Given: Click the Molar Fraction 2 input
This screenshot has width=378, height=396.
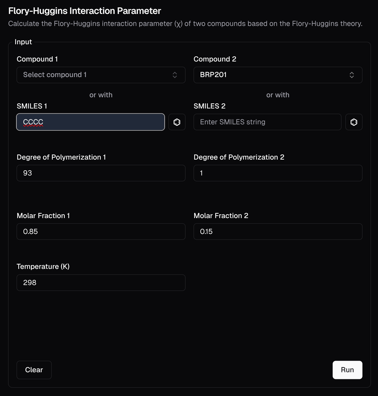Looking at the screenshot, I should click(278, 231).
